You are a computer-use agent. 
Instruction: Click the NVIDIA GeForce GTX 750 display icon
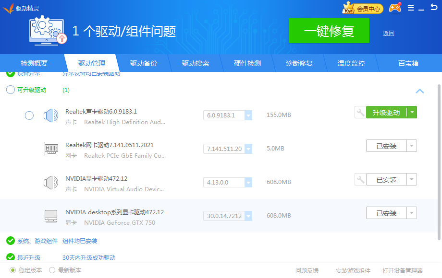pos(50,216)
